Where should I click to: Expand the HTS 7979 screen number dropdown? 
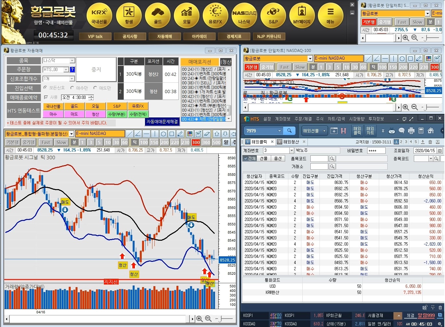(279, 131)
